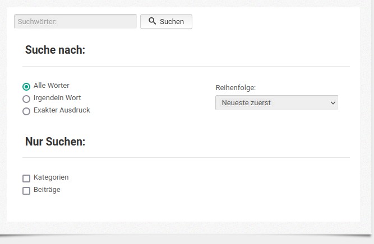Click the Suche nach heading
This screenshot has width=374, height=244.
[x=55, y=50]
